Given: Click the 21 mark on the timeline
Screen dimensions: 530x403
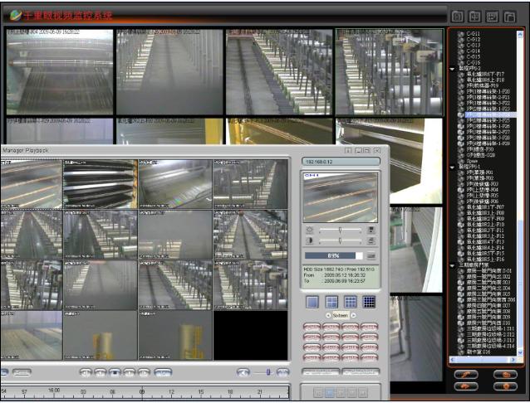Looking at the screenshot, I should click(x=259, y=392).
